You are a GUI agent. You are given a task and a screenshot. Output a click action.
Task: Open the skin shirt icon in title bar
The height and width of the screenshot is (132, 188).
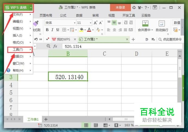click(140, 8)
